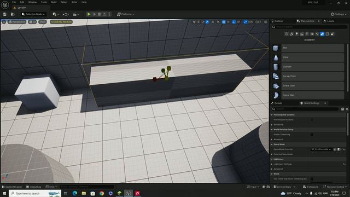Open the camera speed setting
Screen dimensions: 350x197
[x=258, y=22]
